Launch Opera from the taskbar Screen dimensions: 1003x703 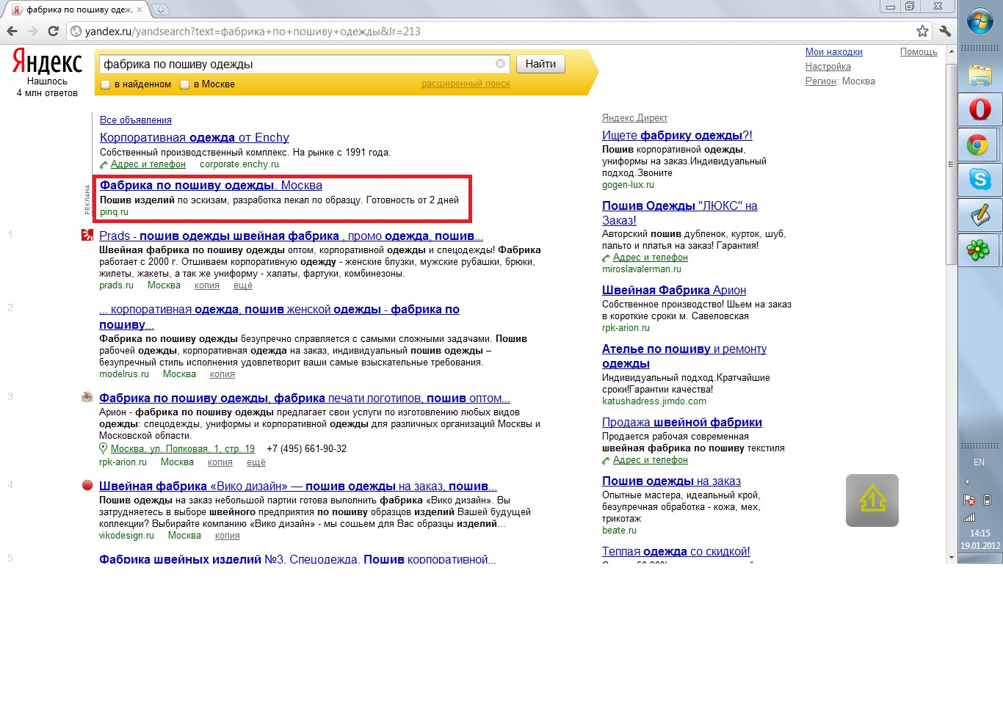pos(980,109)
